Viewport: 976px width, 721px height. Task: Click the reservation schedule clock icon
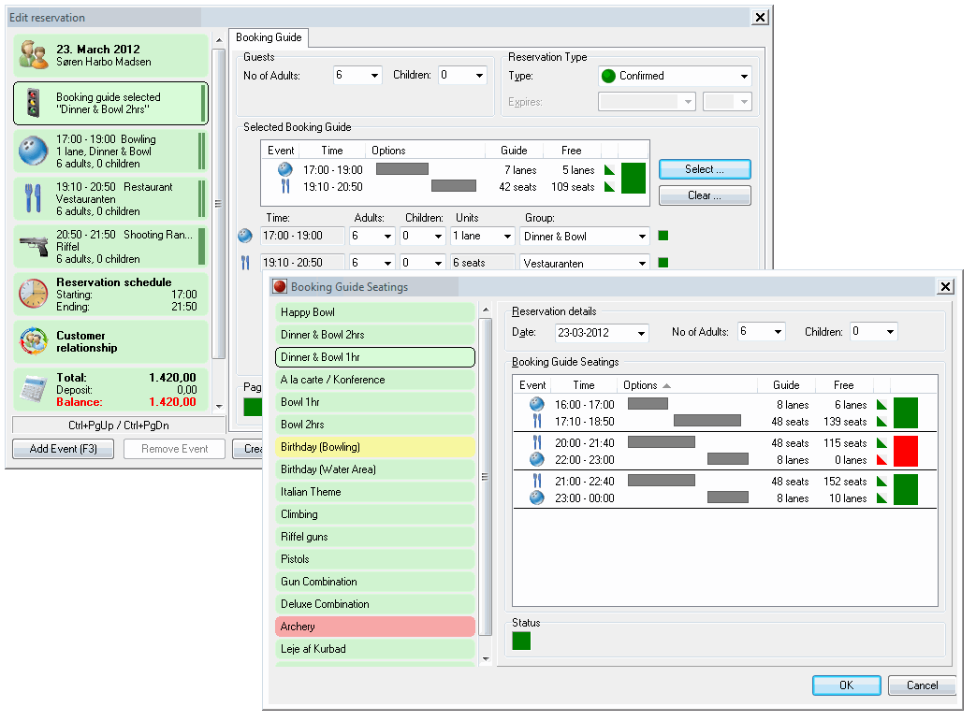33,294
